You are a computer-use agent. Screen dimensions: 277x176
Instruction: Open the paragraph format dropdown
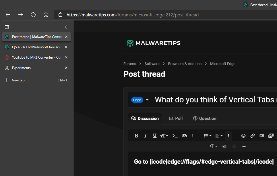tap(213, 146)
